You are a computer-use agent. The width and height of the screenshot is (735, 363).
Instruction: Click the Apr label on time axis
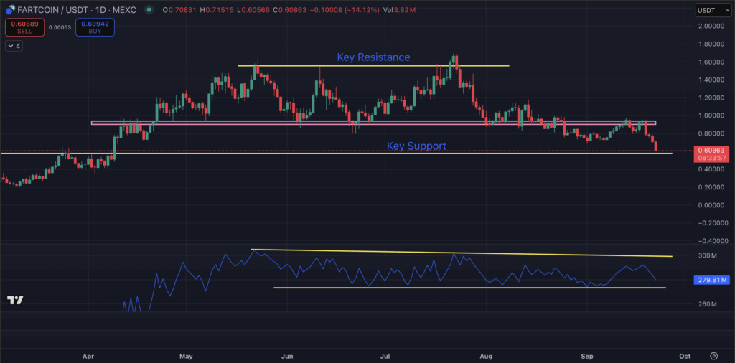click(88, 356)
